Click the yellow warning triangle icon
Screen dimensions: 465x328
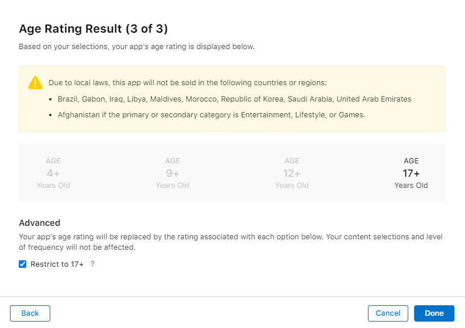point(35,83)
